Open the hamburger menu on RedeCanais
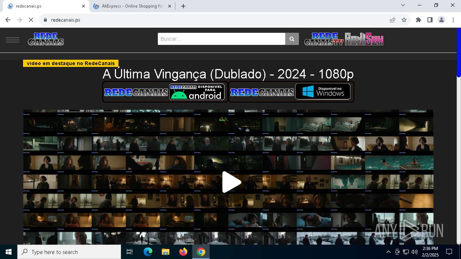 [13, 40]
